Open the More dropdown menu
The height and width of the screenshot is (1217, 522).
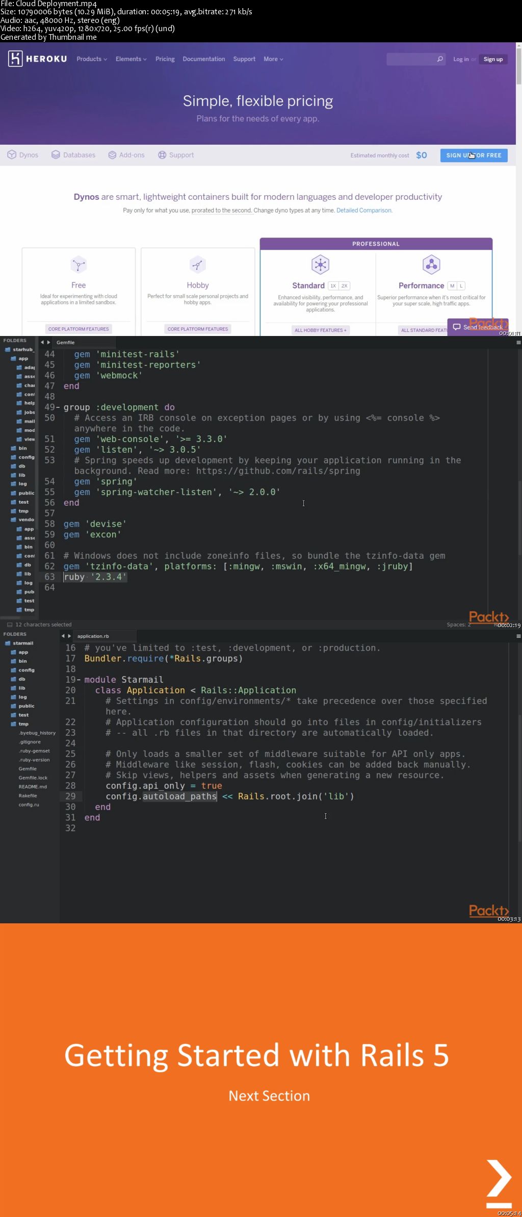pos(273,59)
